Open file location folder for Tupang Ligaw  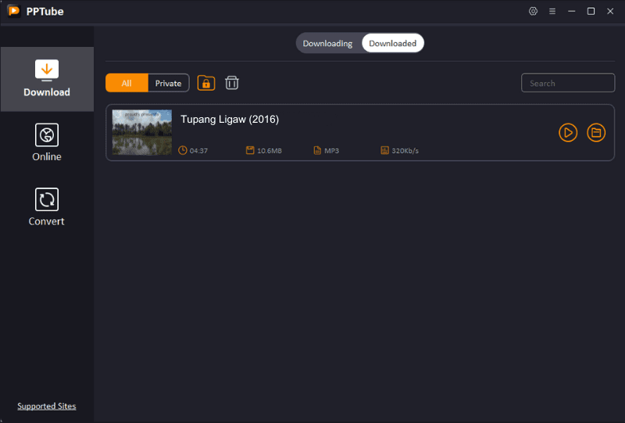596,133
